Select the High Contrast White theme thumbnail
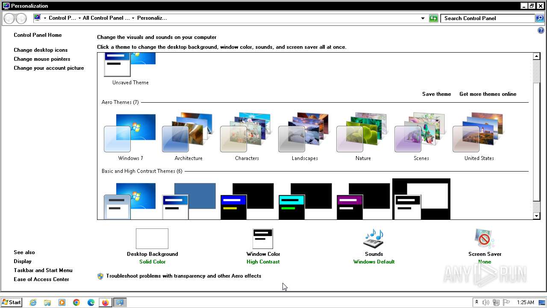The width and height of the screenshot is (547, 308). pos(421,199)
